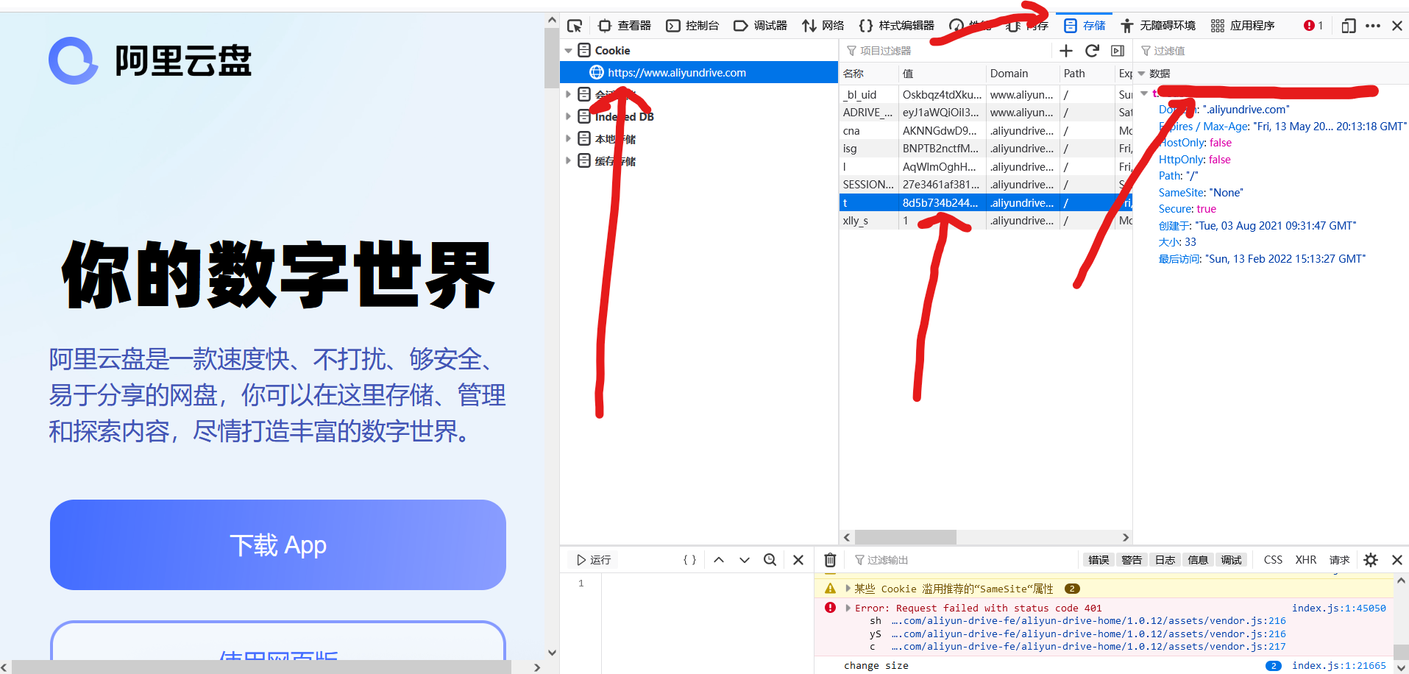The width and height of the screenshot is (1409, 674).
Task: Refresh the storage items list
Action: click(1092, 51)
